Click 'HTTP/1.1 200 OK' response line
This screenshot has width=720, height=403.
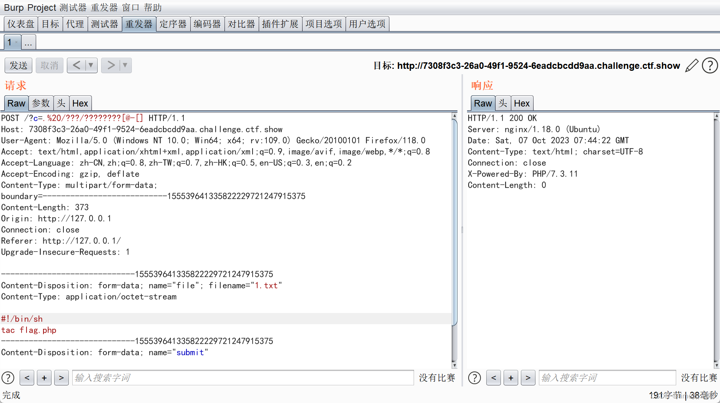pos(502,118)
